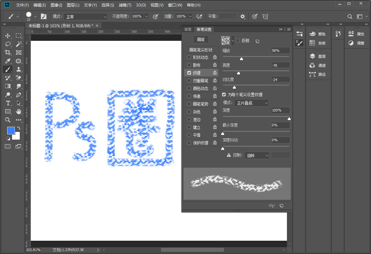This screenshot has height=254, width=371.
Task: Open the File menu
Action: click(x=22, y=5)
